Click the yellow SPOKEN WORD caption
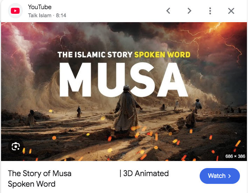Viewport: 248px width, 193px height. click(x=162, y=55)
